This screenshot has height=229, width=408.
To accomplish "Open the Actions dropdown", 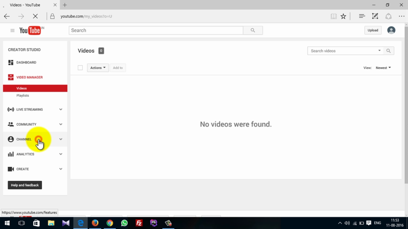I will pos(98,68).
